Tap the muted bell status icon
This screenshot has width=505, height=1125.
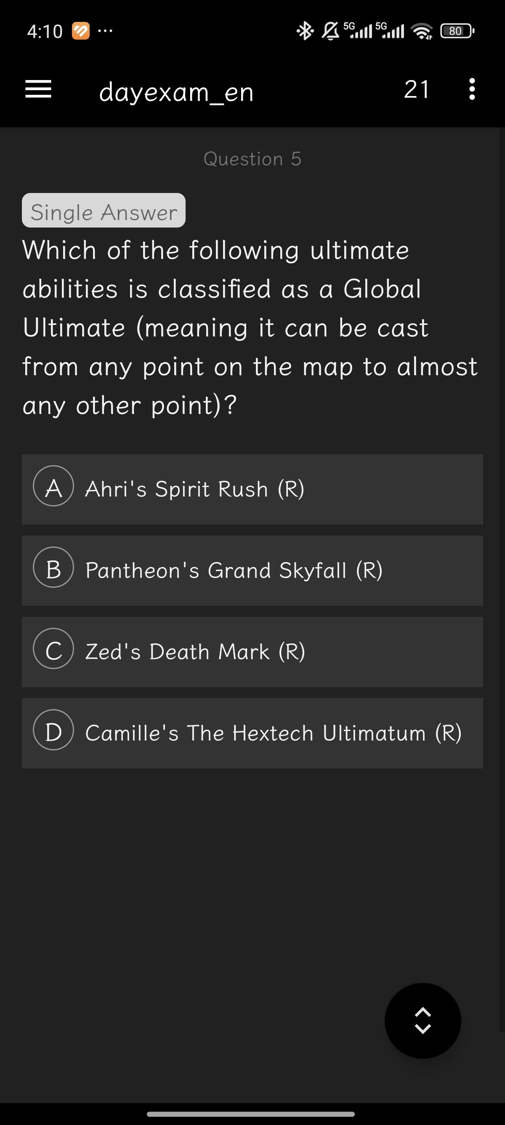[330, 31]
